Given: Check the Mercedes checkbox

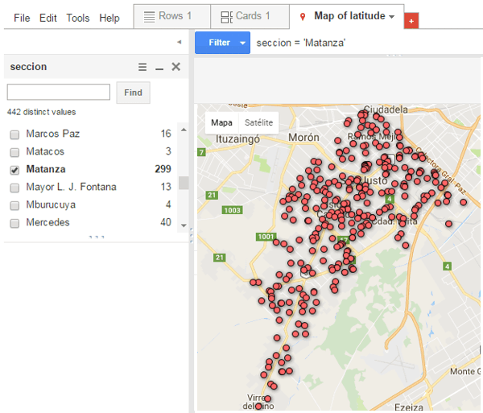Looking at the screenshot, I should click(x=14, y=223).
